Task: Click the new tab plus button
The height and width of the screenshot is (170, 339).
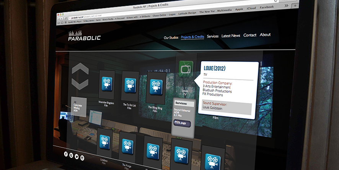Action: [x=295, y=6]
